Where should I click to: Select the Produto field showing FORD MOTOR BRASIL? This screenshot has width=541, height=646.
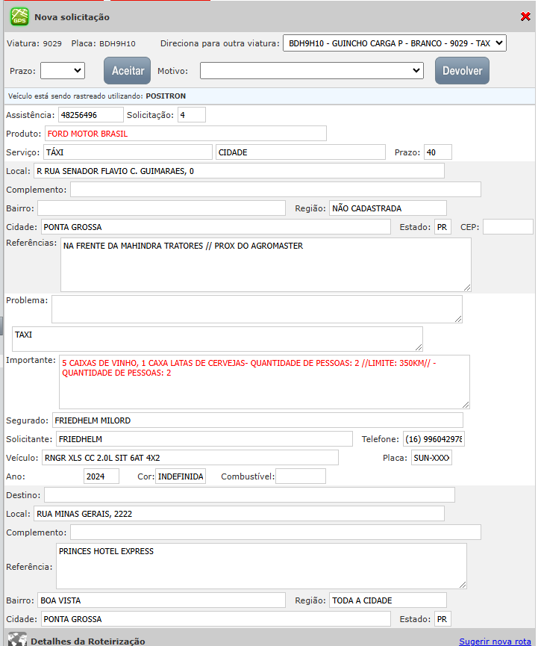[185, 133]
